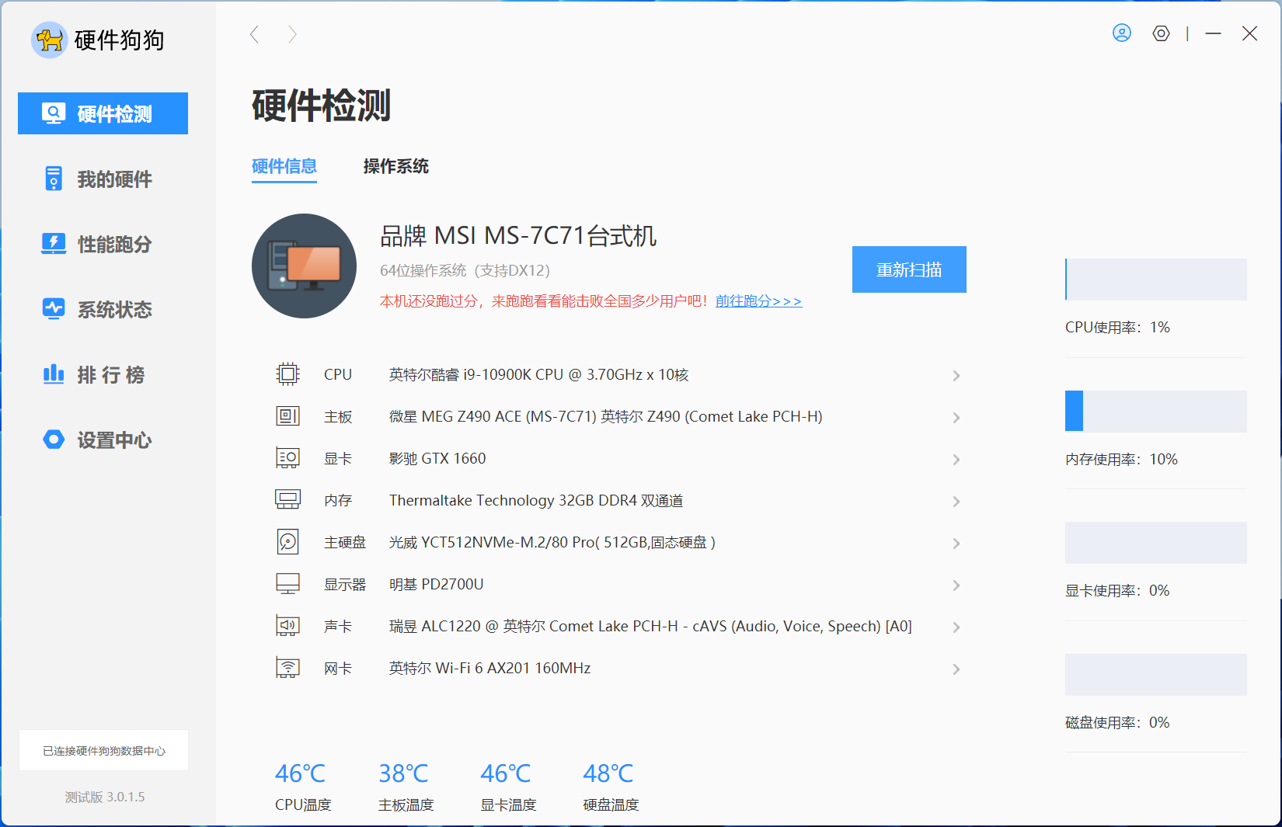Image resolution: width=1282 pixels, height=827 pixels.
Task: Follow the 前往跑分>>> link
Action: point(758,301)
